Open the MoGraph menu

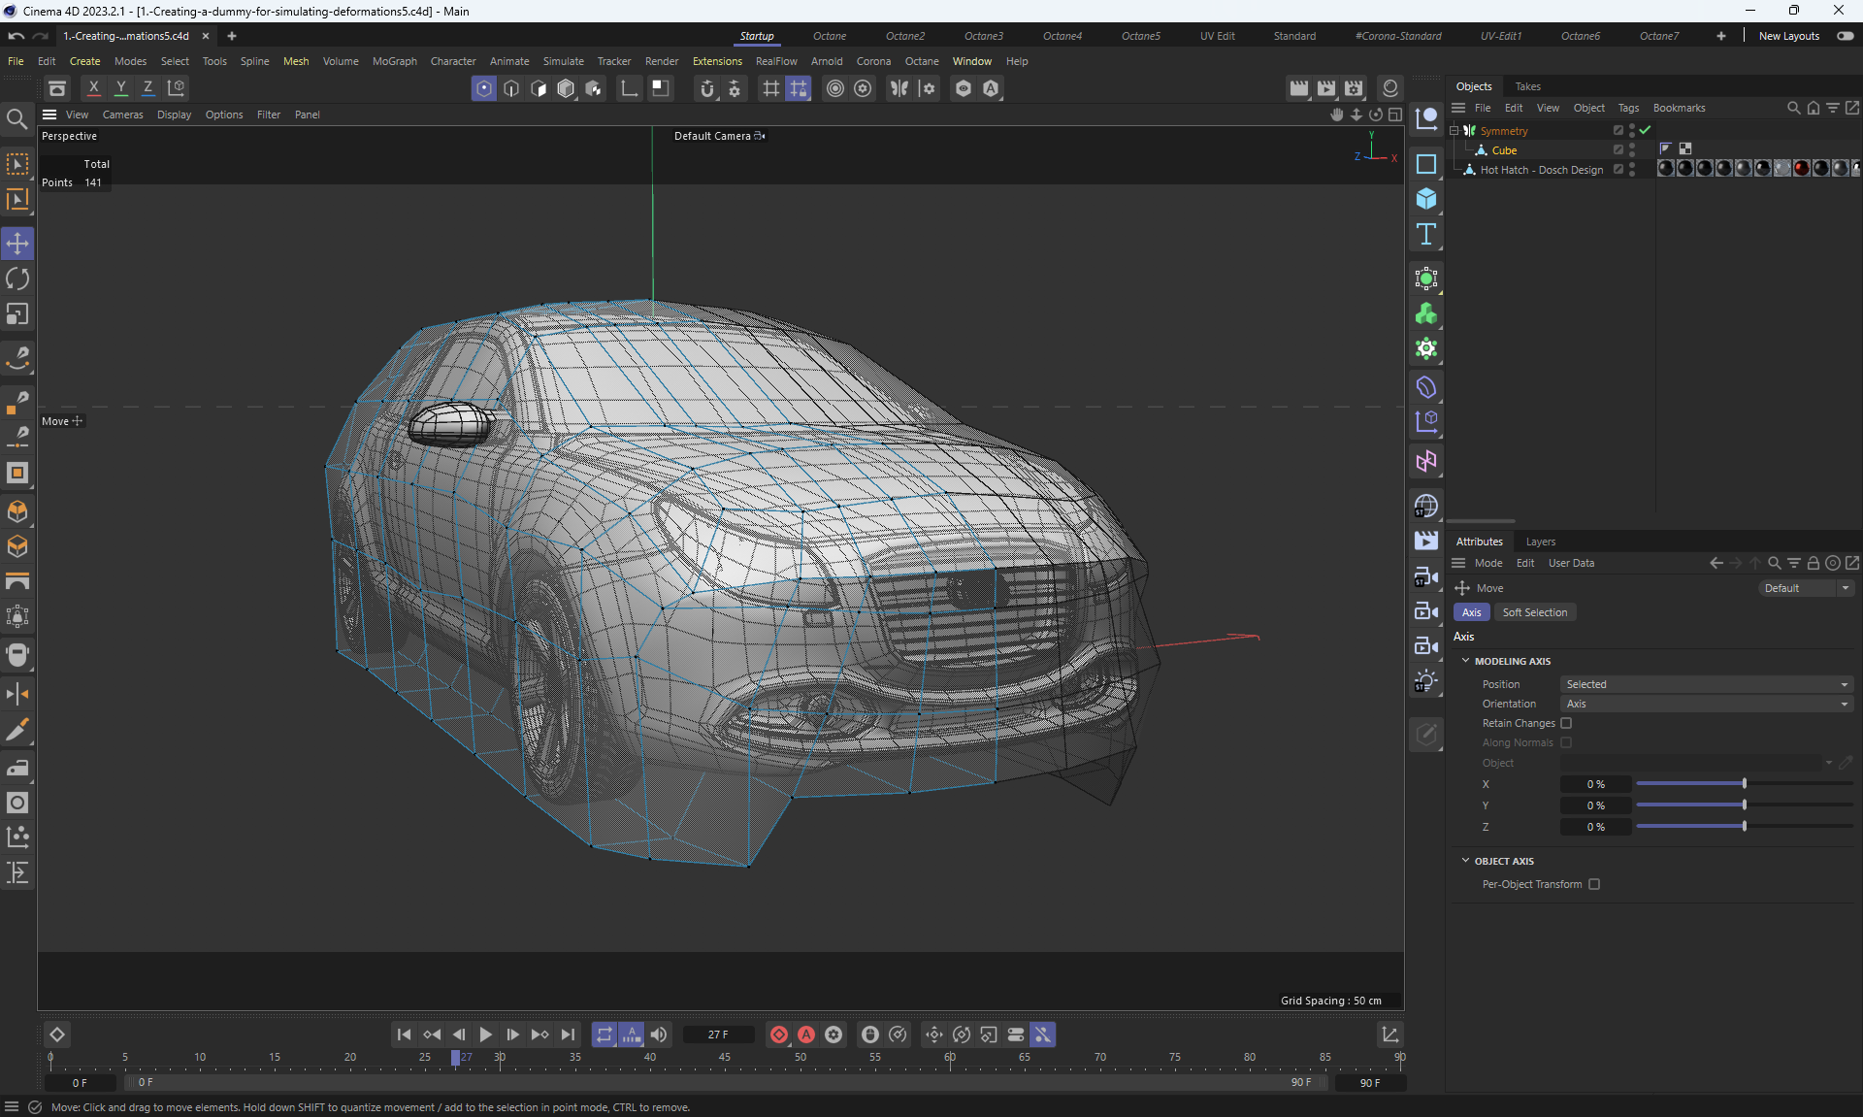(x=394, y=61)
